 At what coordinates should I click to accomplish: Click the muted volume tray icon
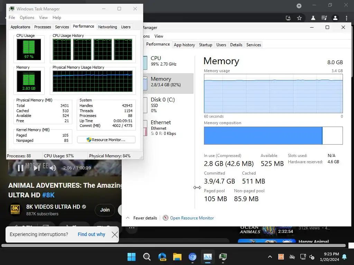click(x=312, y=257)
